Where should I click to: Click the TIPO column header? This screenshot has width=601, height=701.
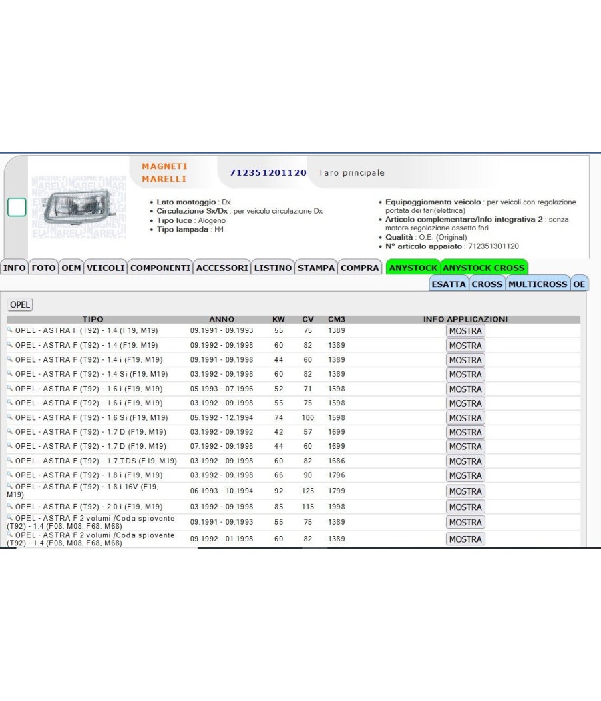pyautogui.click(x=93, y=319)
